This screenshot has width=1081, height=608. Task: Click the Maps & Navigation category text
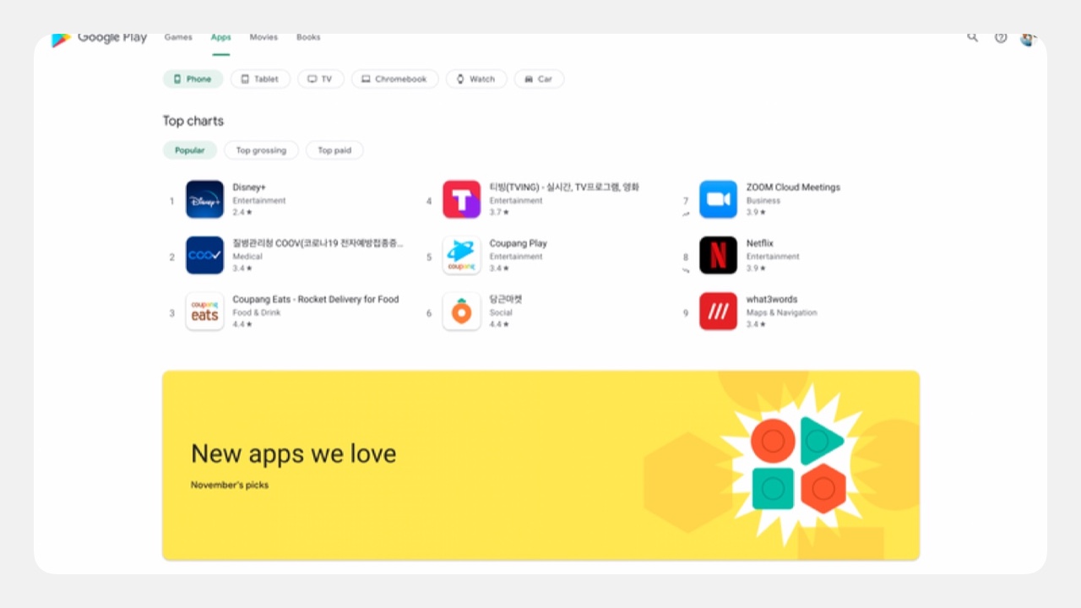click(x=781, y=312)
